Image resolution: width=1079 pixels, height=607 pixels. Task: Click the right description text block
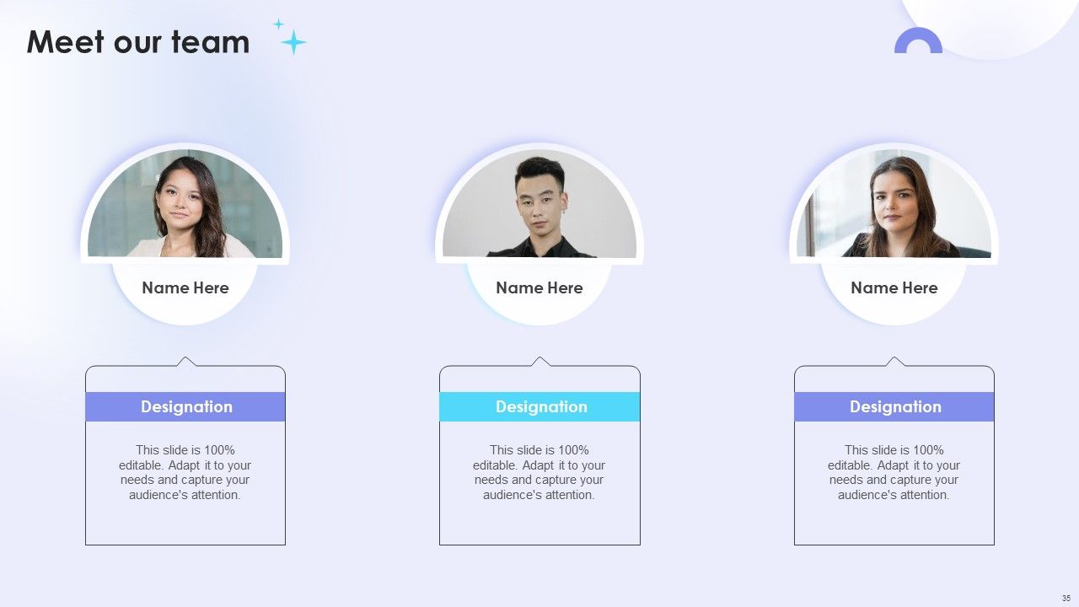894,472
